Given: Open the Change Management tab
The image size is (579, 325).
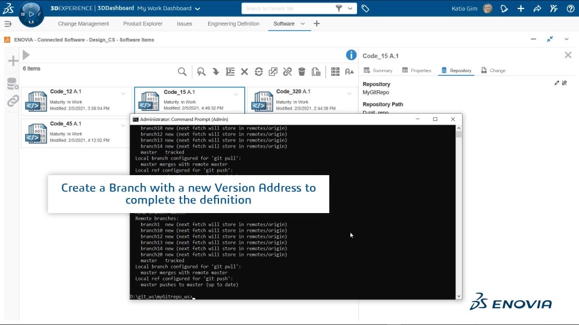Looking at the screenshot, I should tap(83, 23).
